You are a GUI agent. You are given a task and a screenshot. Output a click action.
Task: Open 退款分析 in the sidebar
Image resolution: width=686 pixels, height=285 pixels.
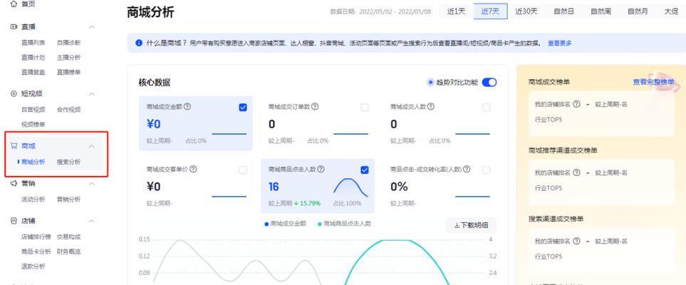33,266
